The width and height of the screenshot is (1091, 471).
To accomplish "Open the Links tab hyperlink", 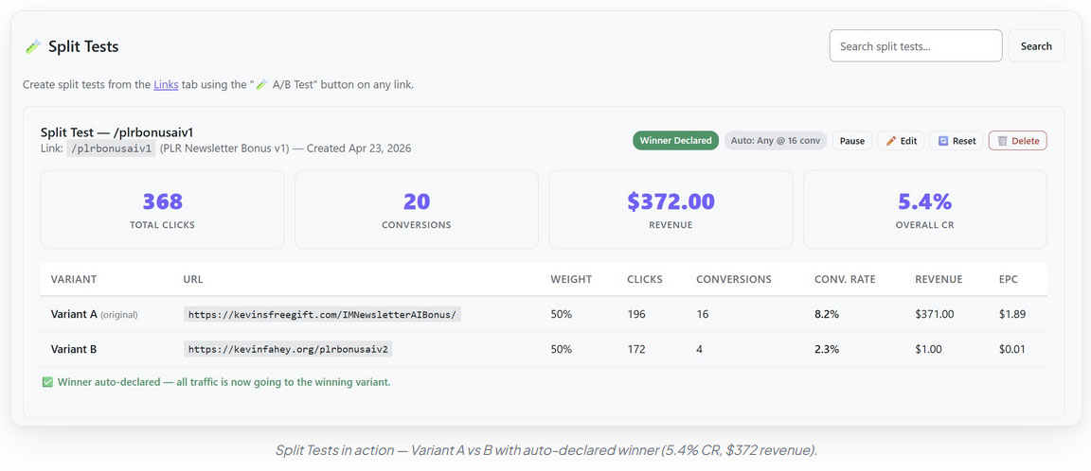I will 166,85.
